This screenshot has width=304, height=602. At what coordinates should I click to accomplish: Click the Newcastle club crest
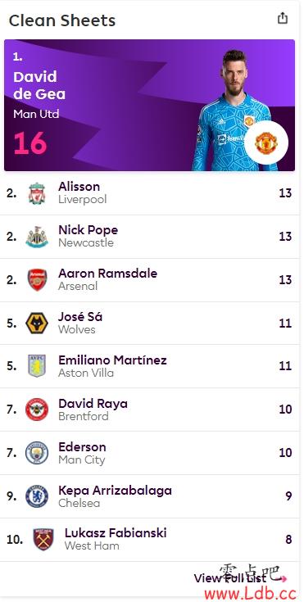37,237
